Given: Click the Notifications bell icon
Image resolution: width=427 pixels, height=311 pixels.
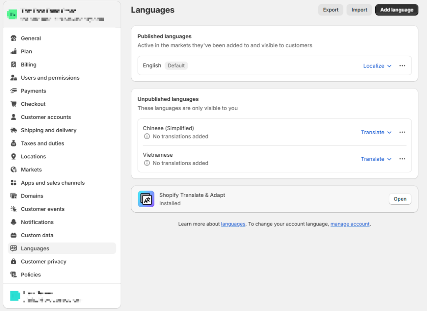Looking at the screenshot, I should tap(13, 222).
